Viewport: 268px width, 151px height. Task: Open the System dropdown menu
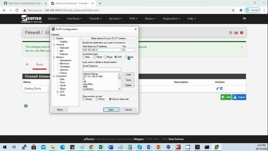point(54,18)
